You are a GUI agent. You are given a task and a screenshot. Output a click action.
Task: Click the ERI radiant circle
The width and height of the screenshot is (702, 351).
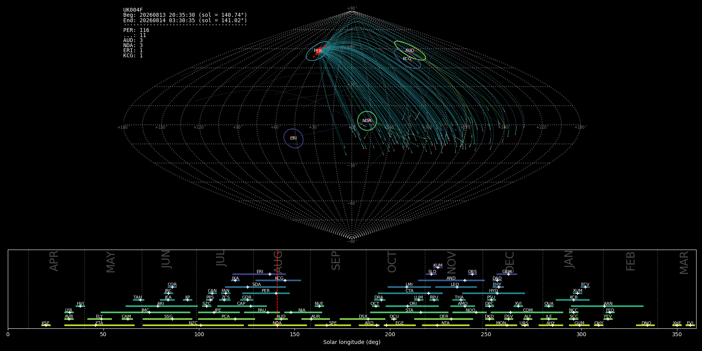(x=293, y=138)
